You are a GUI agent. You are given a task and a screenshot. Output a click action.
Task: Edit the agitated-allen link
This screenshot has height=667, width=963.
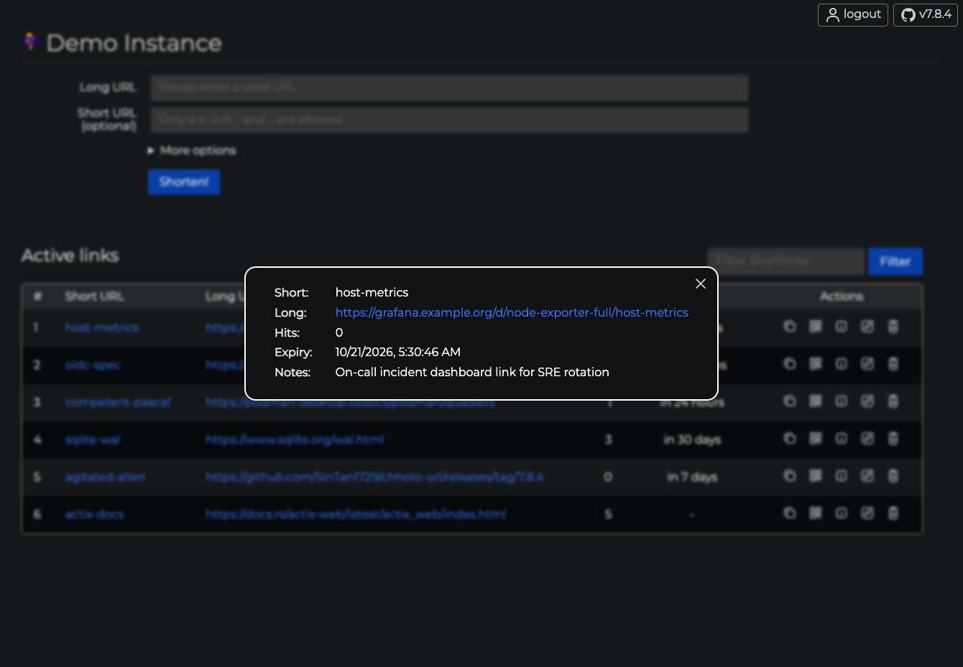(x=867, y=476)
